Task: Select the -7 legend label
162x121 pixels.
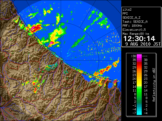Action: [x=134, y=113]
